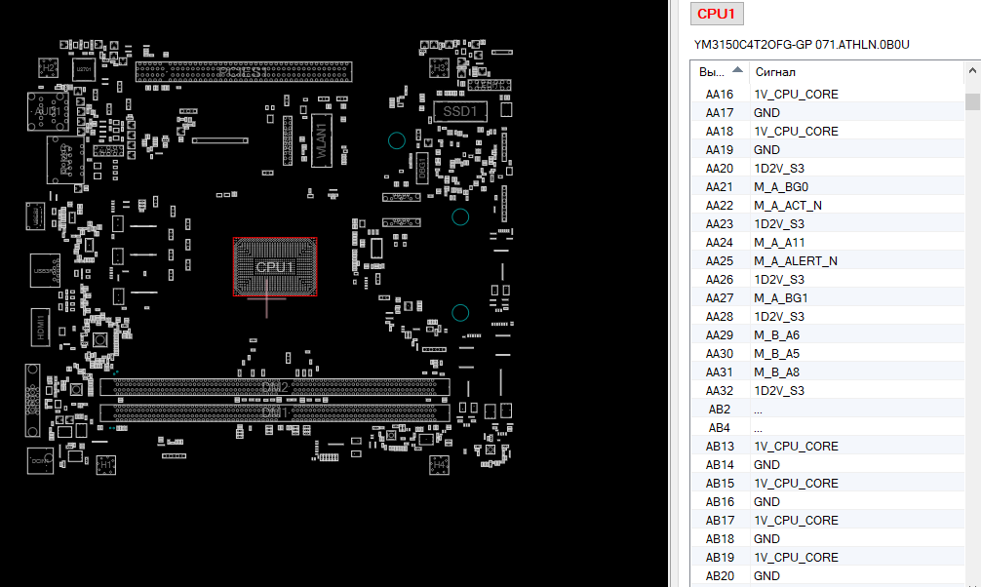Select the AA16 1V_CPU_CORE row
981x587 pixels.
click(795, 95)
